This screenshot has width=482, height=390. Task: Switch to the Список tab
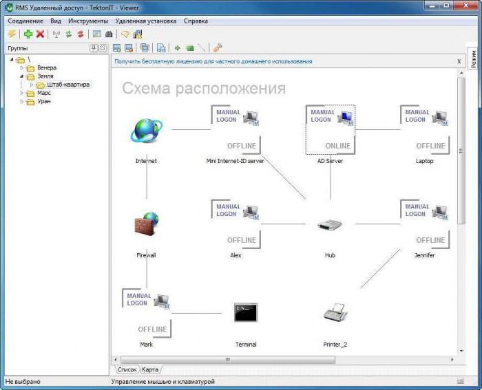click(x=127, y=369)
